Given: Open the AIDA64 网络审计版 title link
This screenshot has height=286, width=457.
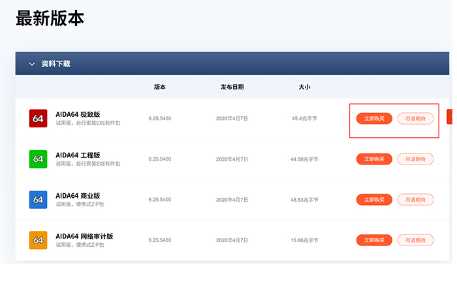Looking at the screenshot, I should tap(84, 236).
